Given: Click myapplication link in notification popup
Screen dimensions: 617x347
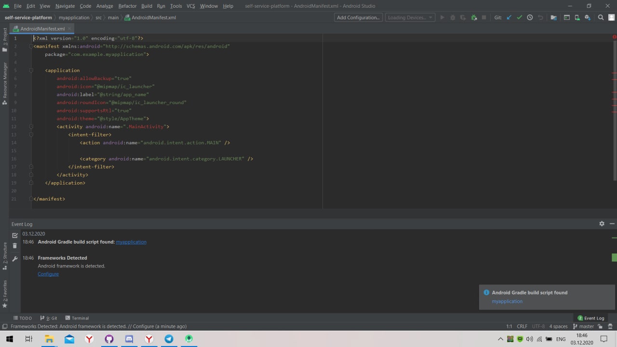Looking at the screenshot, I should click(x=507, y=301).
